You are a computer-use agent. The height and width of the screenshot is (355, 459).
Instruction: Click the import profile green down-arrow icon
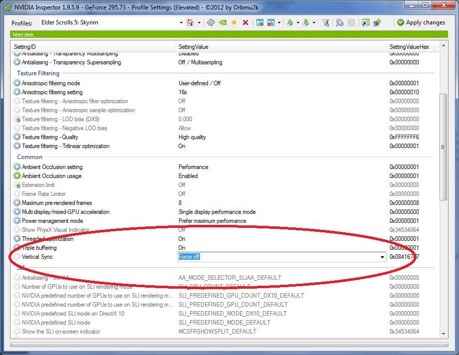point(306,22)
